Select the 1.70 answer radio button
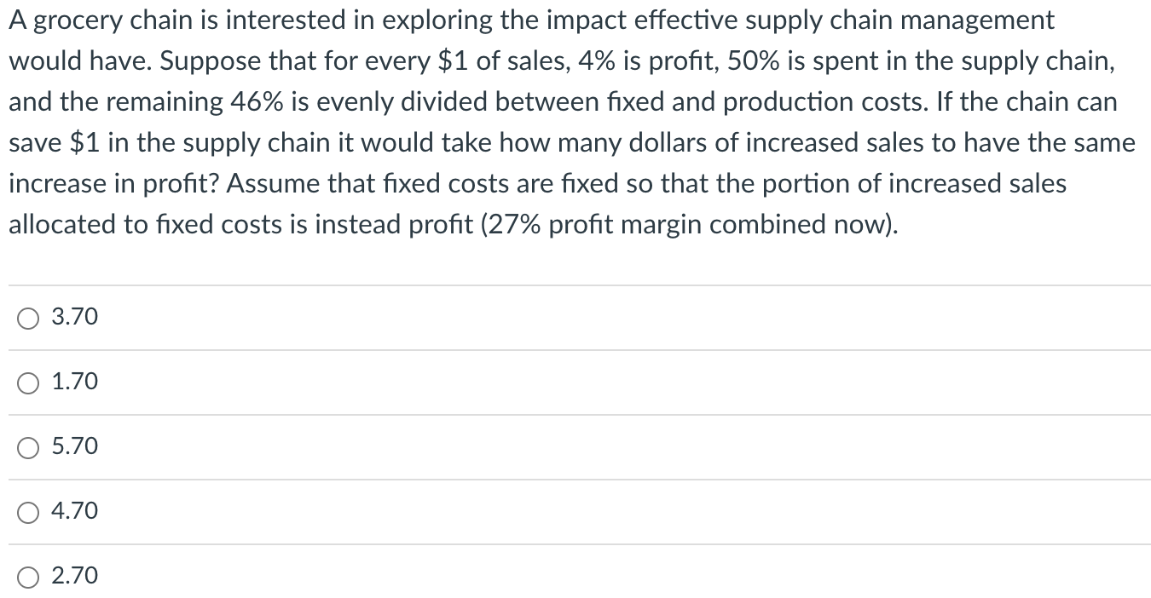This screenshot has width=1151, height=598. point(28,383)
